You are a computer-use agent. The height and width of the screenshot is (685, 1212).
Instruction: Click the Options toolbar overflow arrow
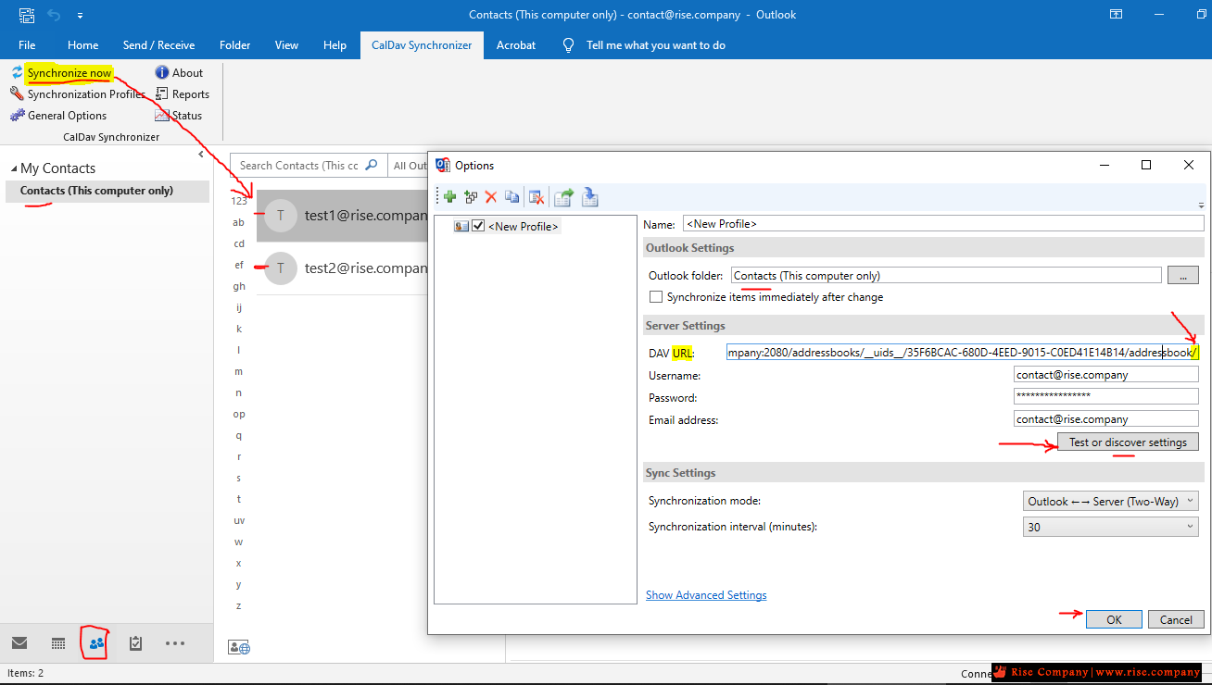pos(1201,205)
